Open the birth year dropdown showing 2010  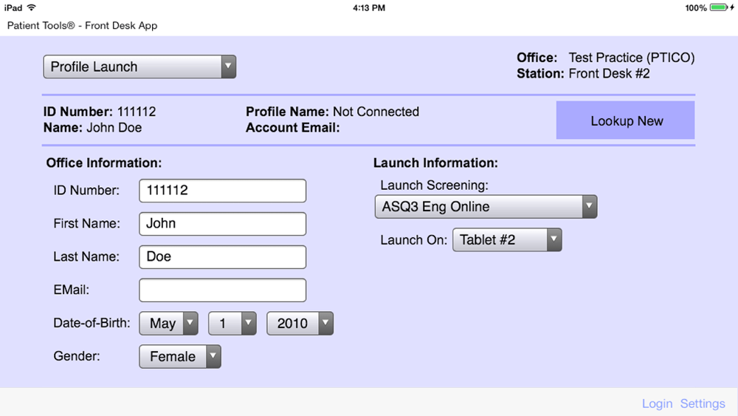tap(300, 323)
